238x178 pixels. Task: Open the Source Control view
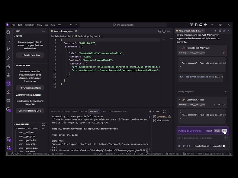(8, 49)
